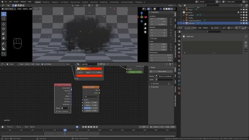This screenshot has height=140, width=249.
Task: Open the Keying dropdown in timeline
Action: [19, 127]
